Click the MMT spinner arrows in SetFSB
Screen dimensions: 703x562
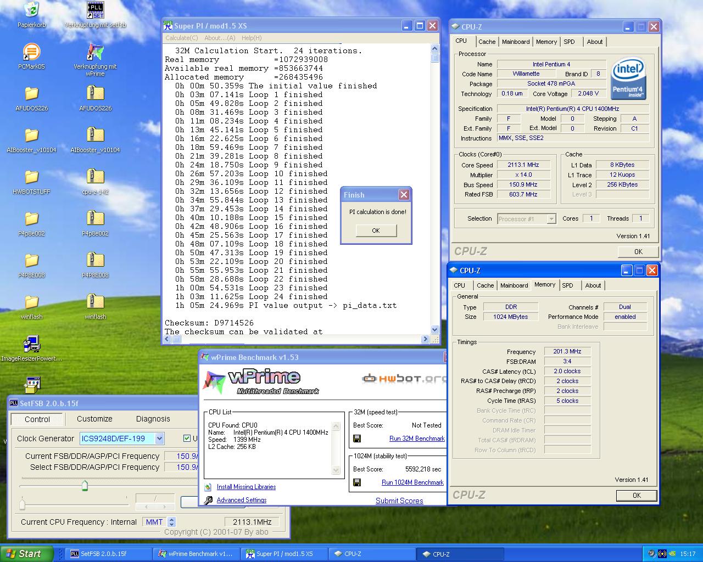(x=171, y=522)
